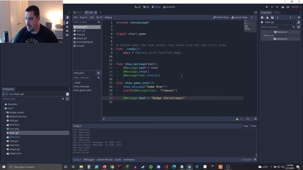Switch to the Node tab
Image resolution: width=303 pixels, height=170 pixels.
(x=276, y=12)
